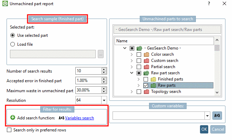Viewport: 232px width, 140px height.
Task: Check the Partial search checkbox
Action: (139, 67)
